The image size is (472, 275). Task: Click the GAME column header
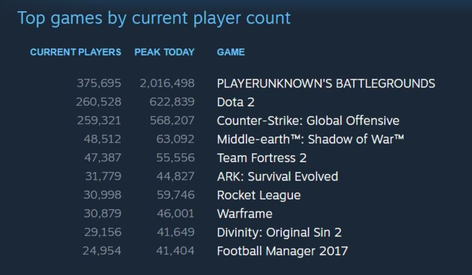(231, 52)
